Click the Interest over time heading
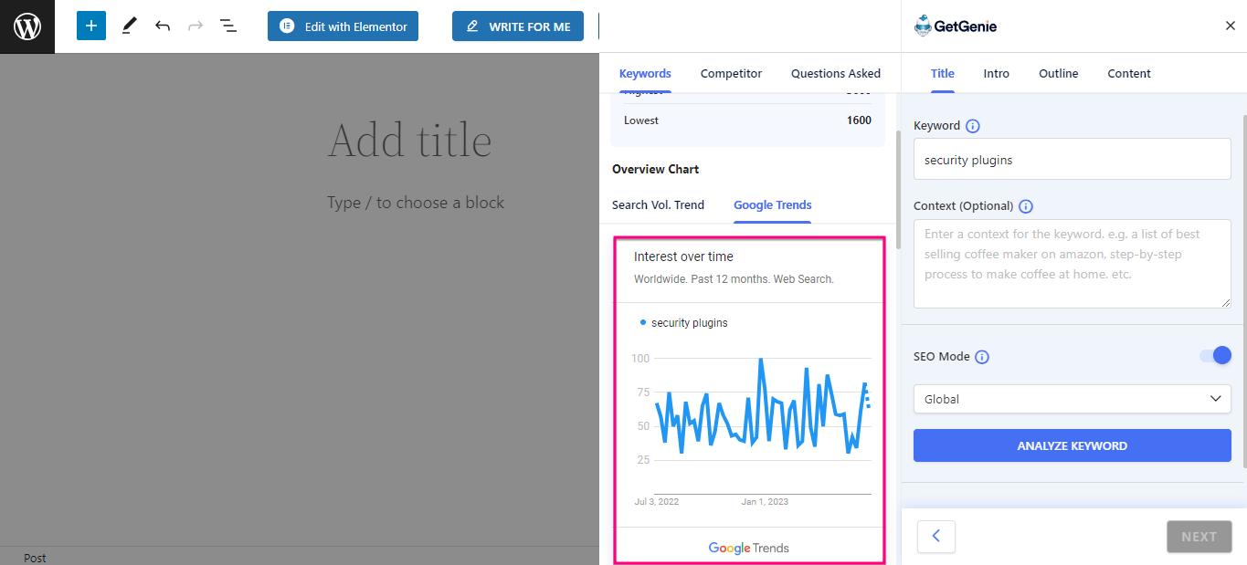Viewport: 1247px width, 565px height. pyautogui.click(x=683, y=256)
